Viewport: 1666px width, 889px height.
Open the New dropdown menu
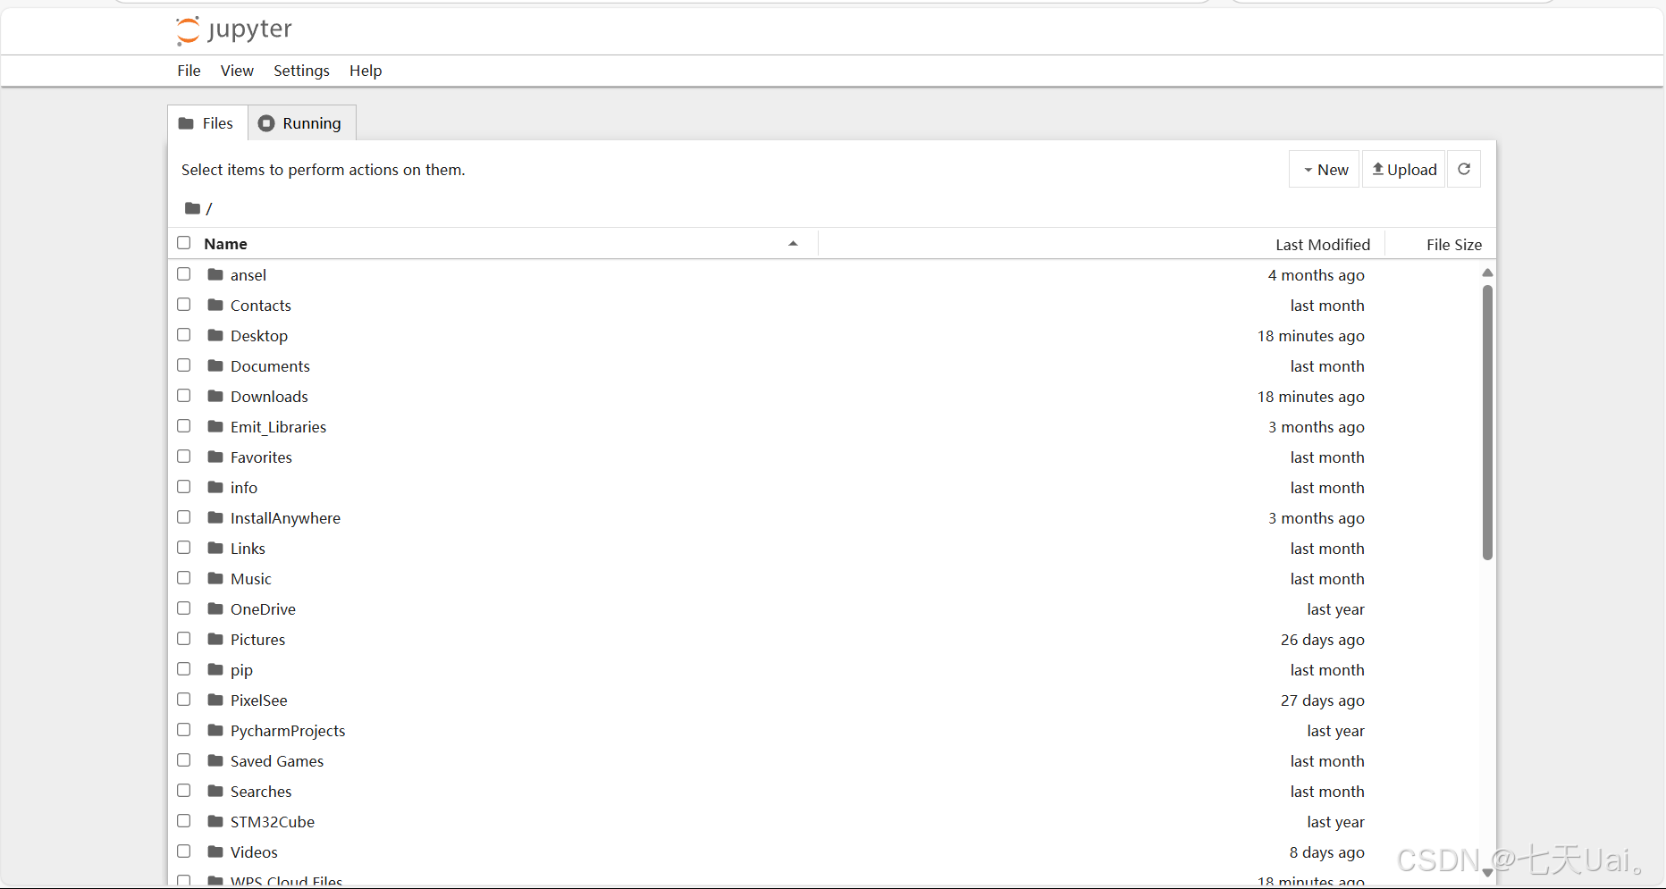click(1325, 169)
